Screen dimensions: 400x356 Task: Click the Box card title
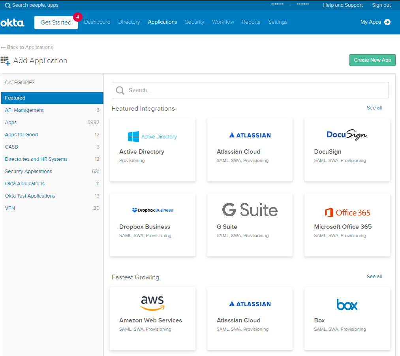point(319,320)
